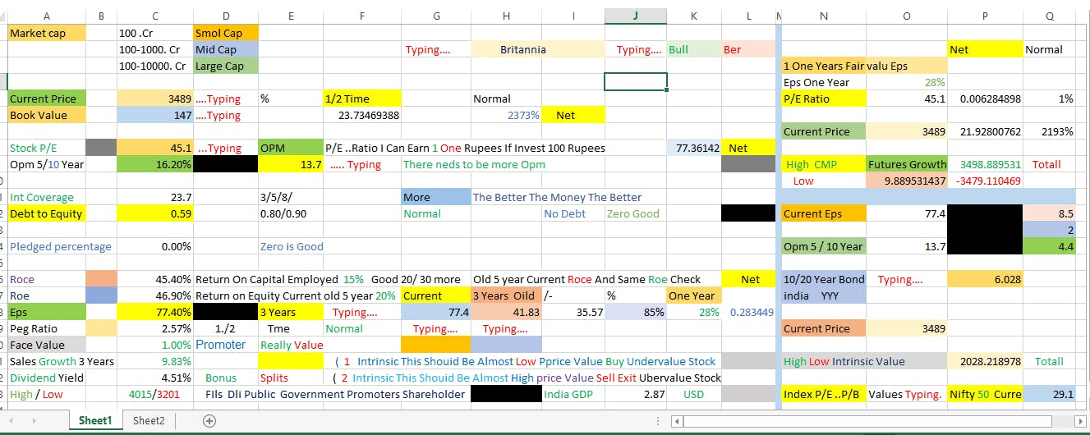Click the Pledged percentage cell
This screenshot has width=1090, height=435.
[x=60, y=246]
